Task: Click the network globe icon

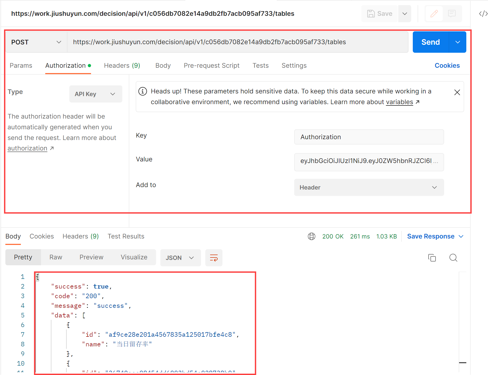Action: point(311,236)
